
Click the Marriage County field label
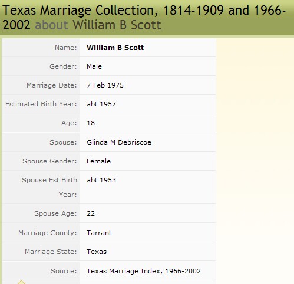(48, 233)
